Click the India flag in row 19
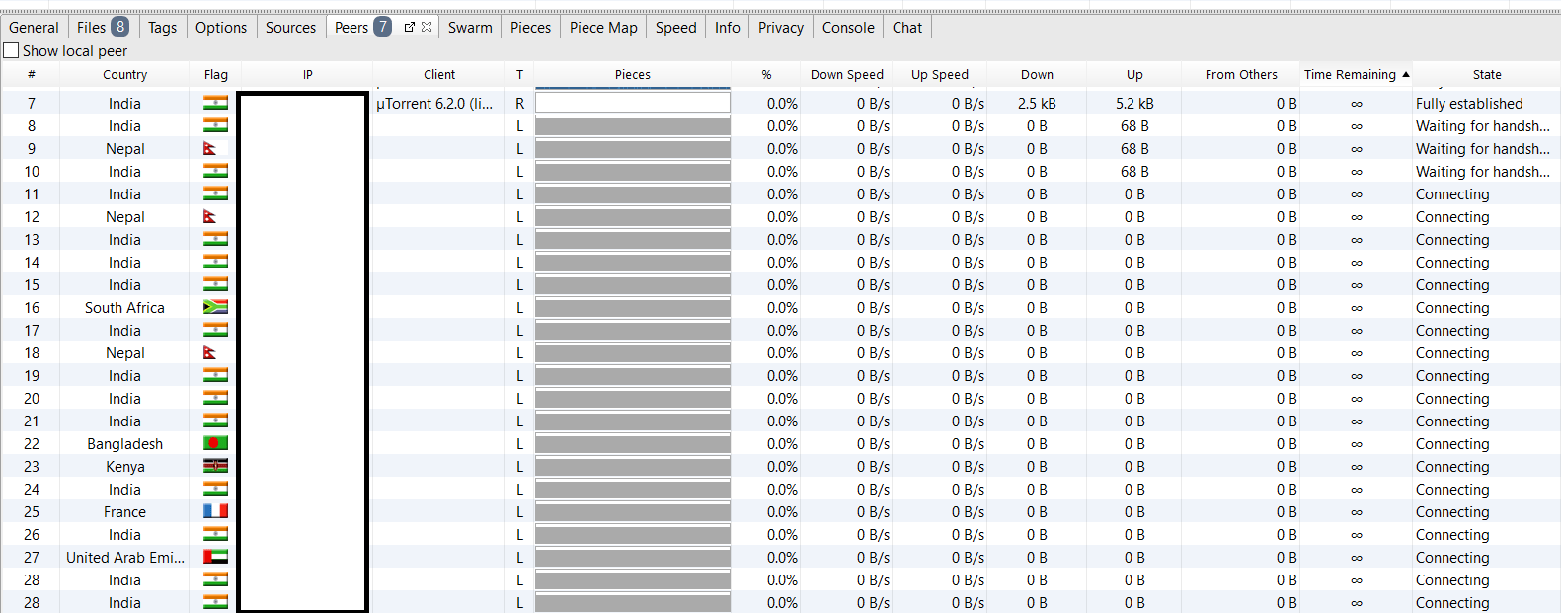 click(215, 375)
